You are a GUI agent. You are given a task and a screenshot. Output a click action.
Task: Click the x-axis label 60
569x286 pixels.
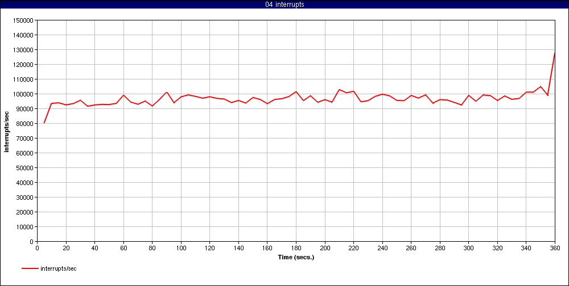pyautogui.click(x=123, y=248)
